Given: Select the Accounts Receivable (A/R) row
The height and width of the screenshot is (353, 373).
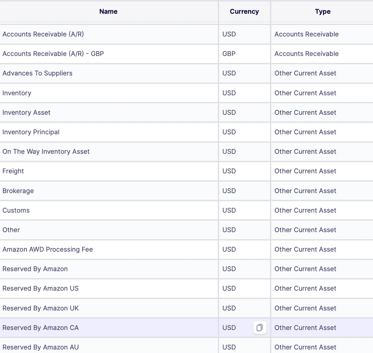Looking at the screenshot, I should coord(43,34).
